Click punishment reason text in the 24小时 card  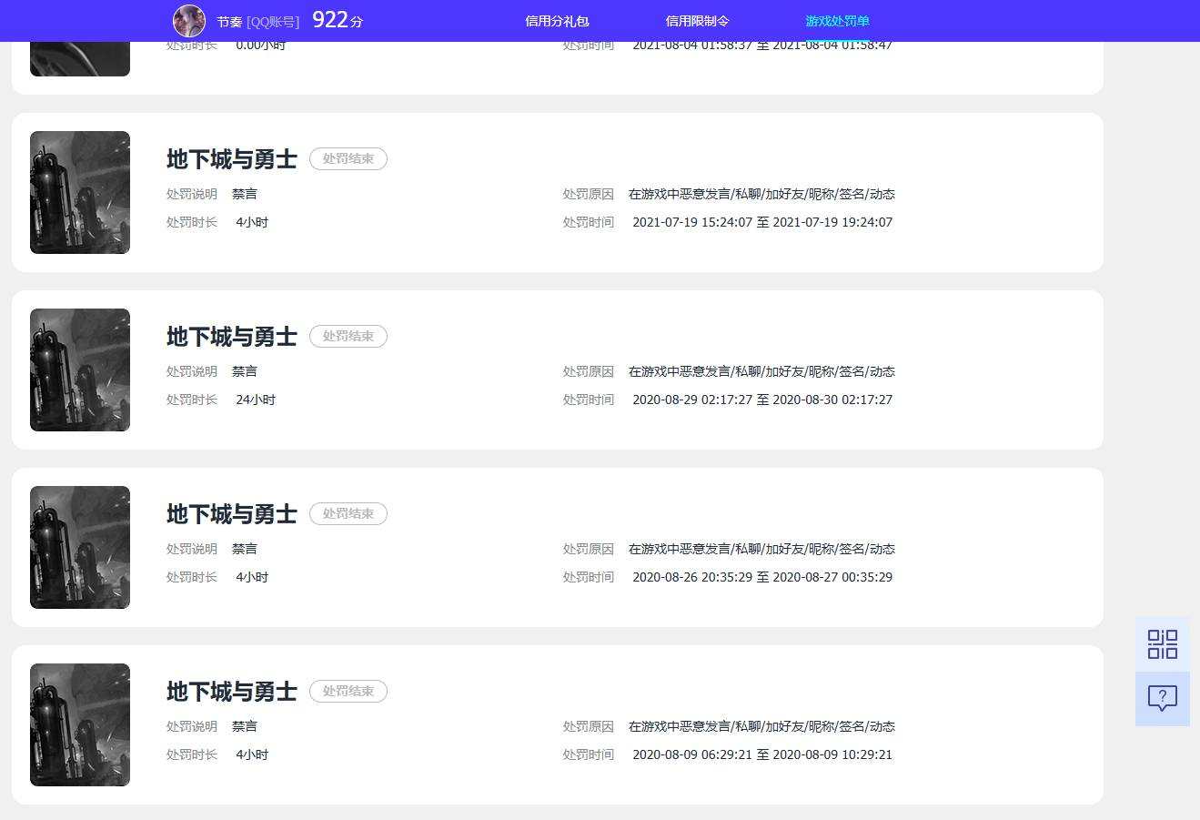(x=761, y=371)
